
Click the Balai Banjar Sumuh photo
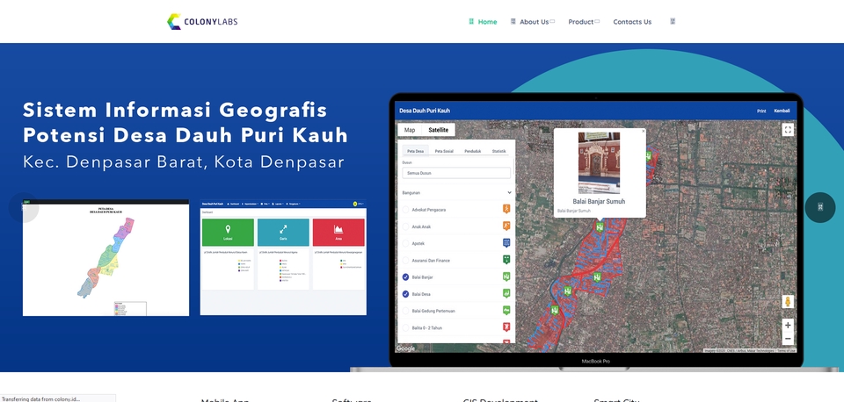pos(599,163)
